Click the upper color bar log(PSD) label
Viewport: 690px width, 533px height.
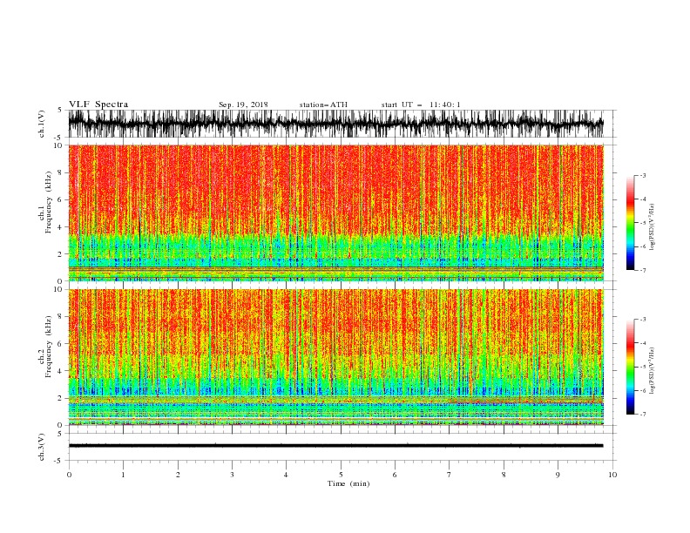(x=653, y=227)
